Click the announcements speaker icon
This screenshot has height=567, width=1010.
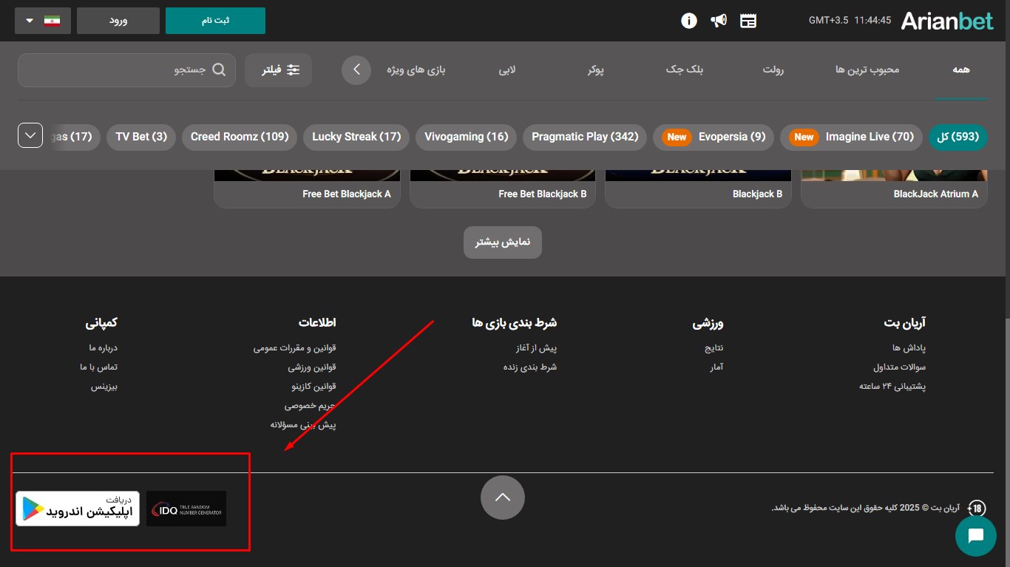tap(718, 20)
